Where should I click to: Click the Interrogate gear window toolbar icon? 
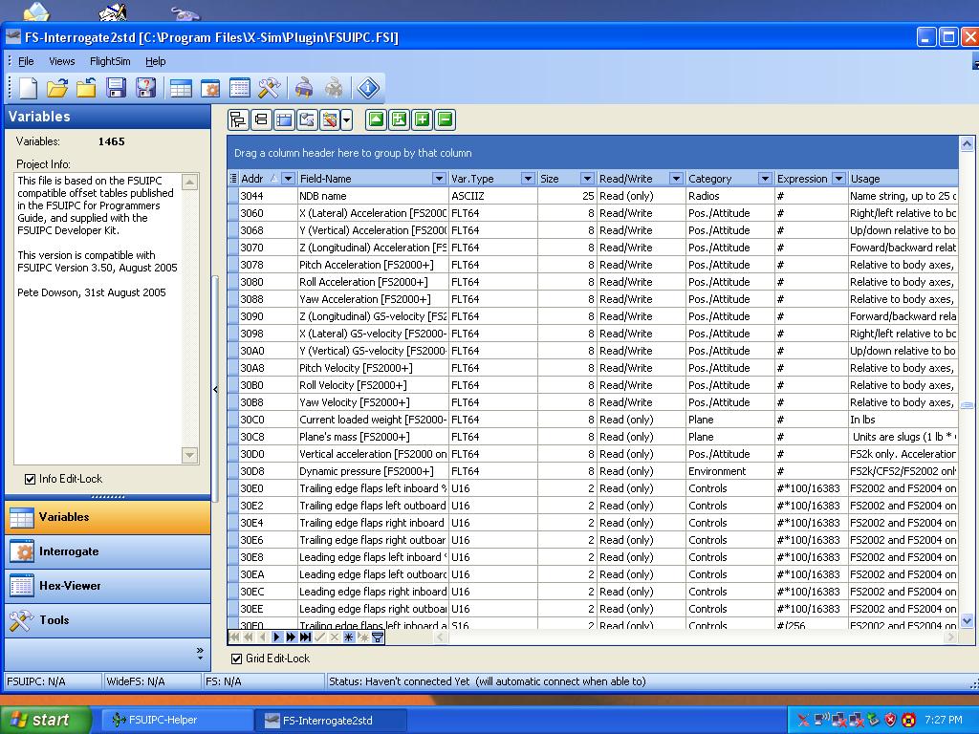tap(210, 88)
